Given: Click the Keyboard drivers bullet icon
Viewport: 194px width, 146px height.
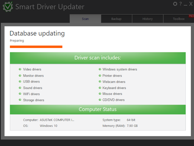Looking at the screenshot, I should 100,88.
